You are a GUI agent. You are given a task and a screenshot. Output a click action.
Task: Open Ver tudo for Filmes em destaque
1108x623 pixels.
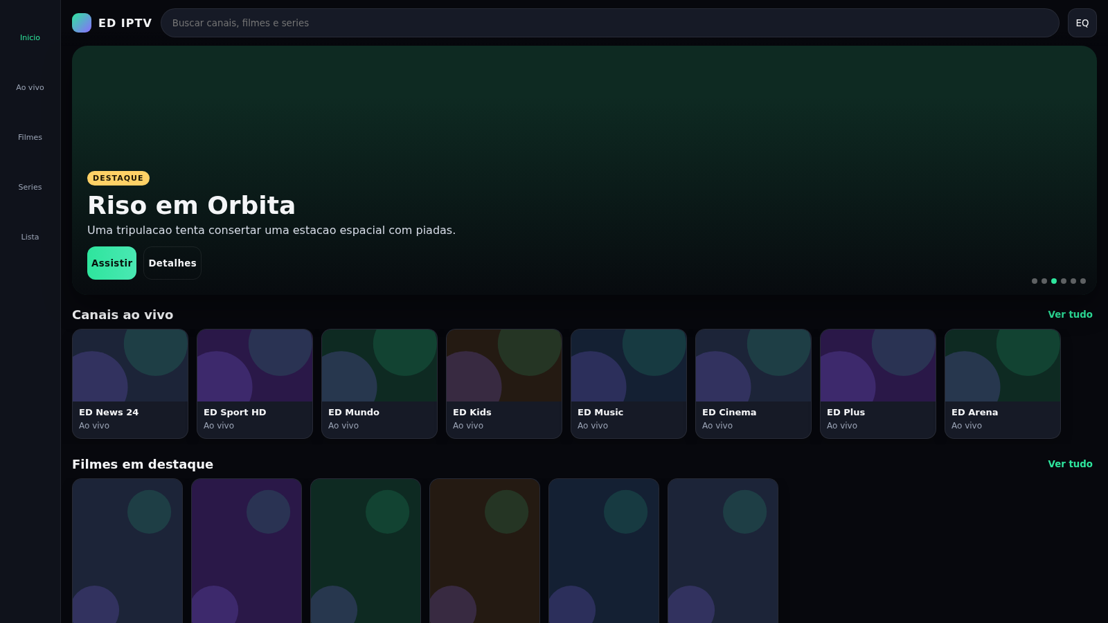pyautogui.click(x=1070, y=464)
